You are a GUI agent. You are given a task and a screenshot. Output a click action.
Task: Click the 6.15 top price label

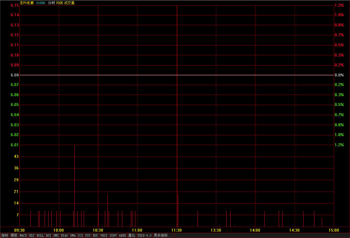(15, 5)
